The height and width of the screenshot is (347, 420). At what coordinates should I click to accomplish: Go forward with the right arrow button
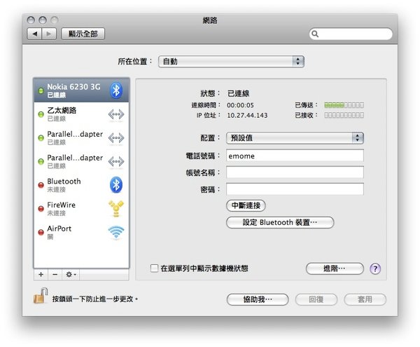pos(49,34)
